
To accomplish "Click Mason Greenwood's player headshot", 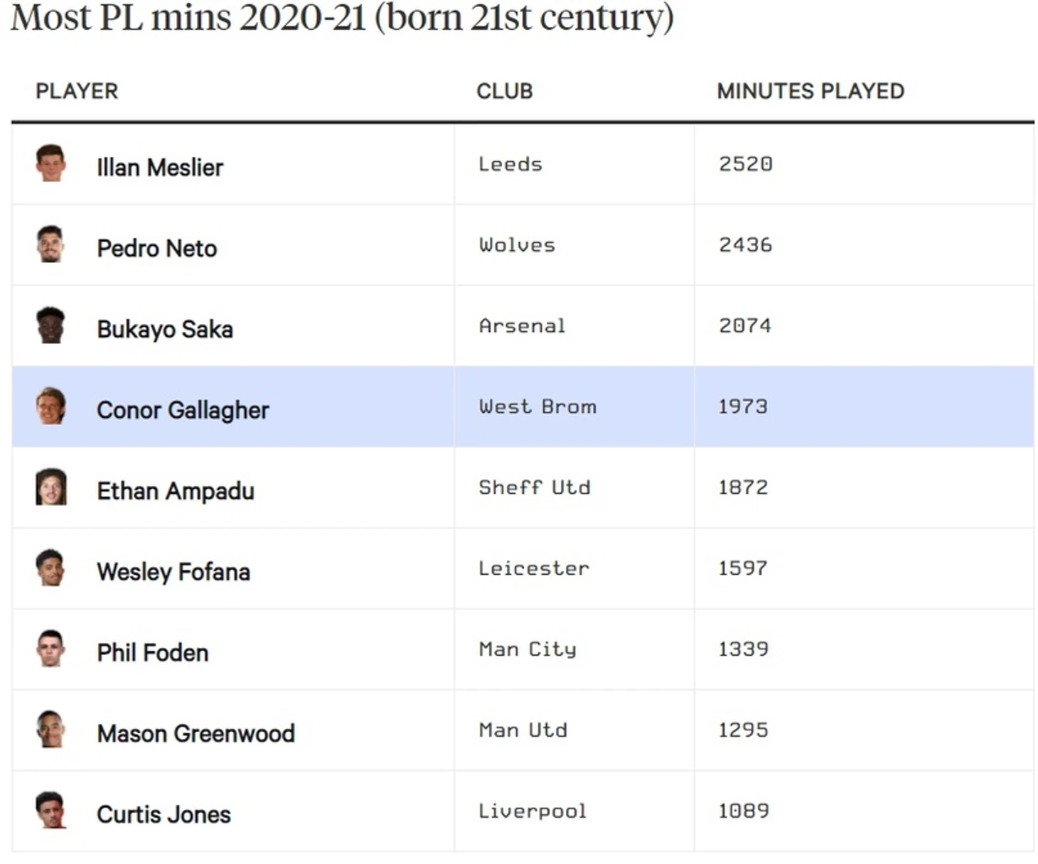I will click(50, 730).
